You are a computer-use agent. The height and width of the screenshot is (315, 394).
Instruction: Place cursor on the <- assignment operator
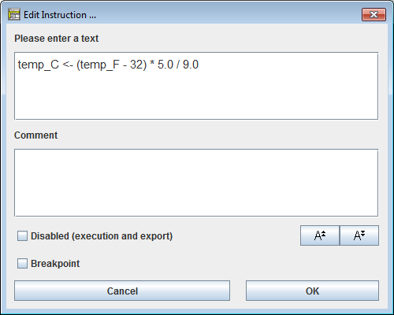coord(68,65)
